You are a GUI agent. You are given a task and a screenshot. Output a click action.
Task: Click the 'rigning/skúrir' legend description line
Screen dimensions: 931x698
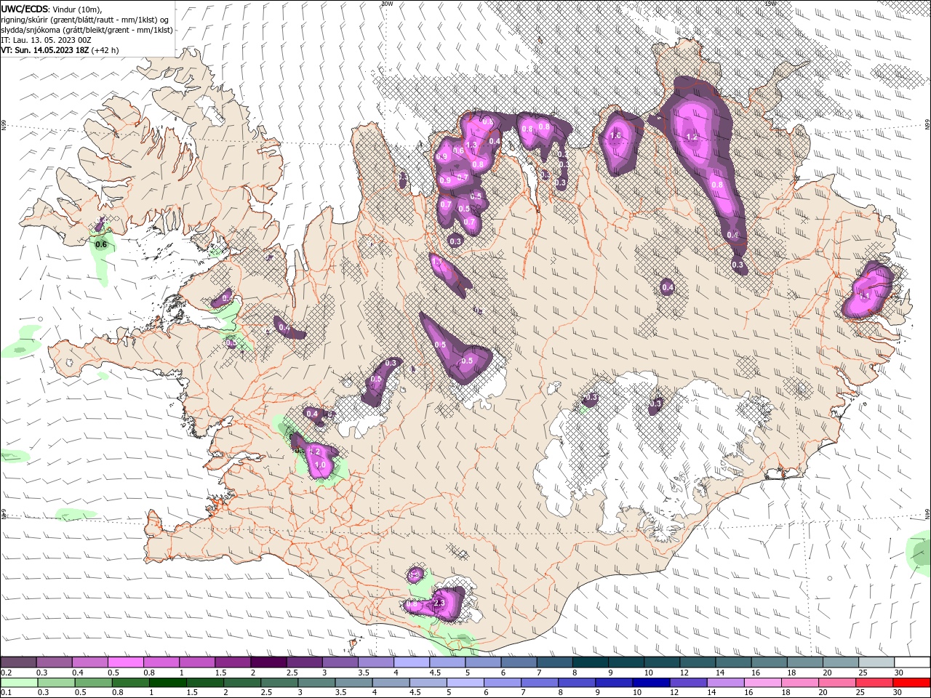tap(84, 19)
